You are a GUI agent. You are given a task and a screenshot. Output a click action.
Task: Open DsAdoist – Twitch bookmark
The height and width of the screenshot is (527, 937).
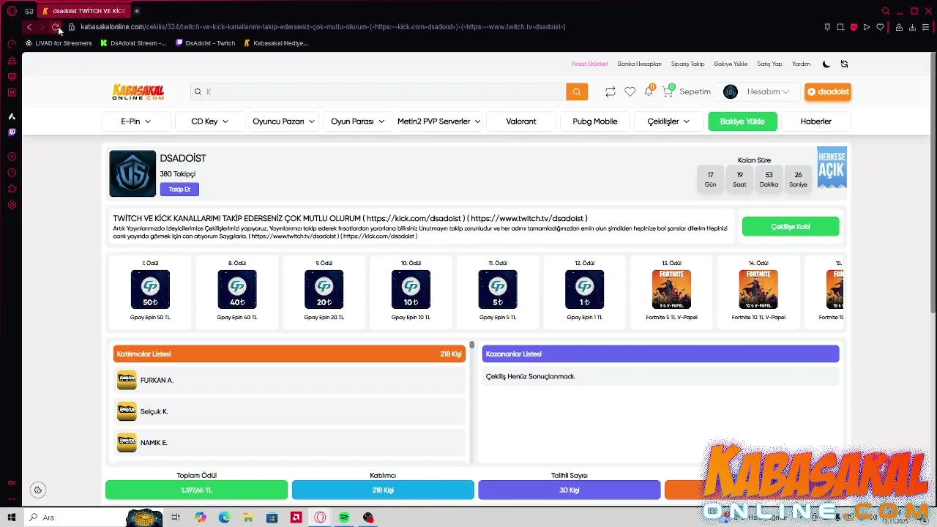coord(206,43)
